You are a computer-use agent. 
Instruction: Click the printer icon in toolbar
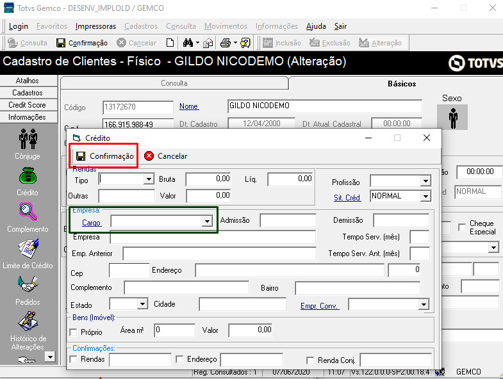point(226,43)
